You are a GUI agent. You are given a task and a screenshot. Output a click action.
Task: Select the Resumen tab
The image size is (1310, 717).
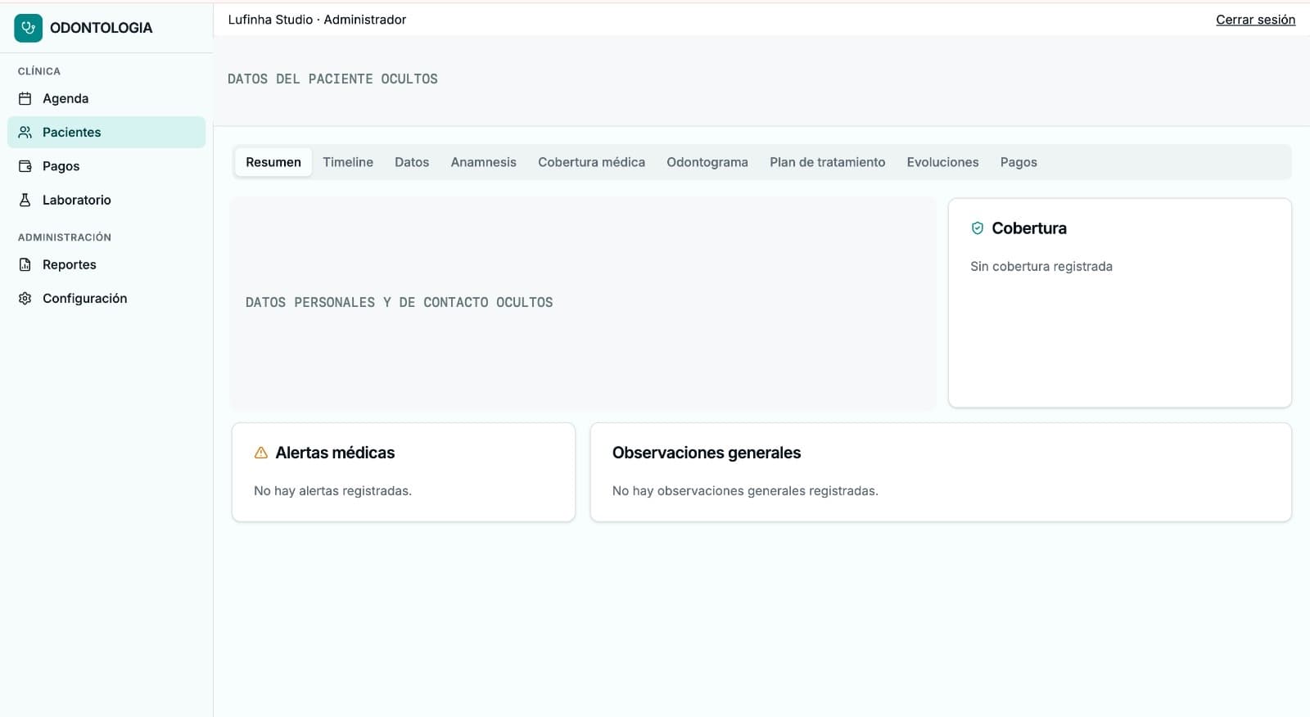click(x=273, y=162)
